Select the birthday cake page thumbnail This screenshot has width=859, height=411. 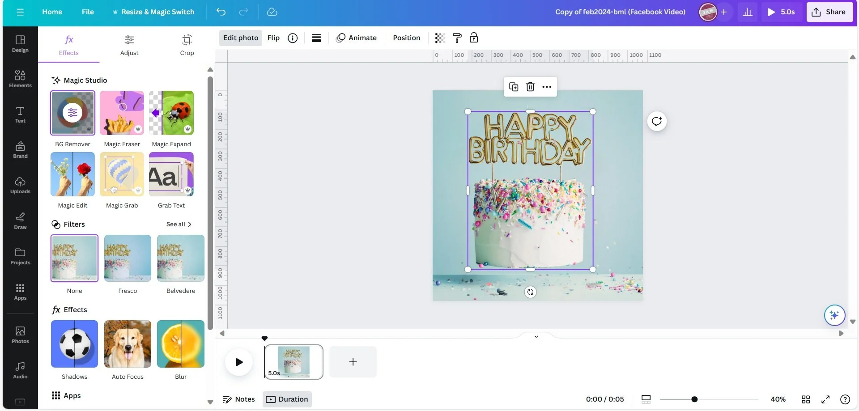click(293, 362)
